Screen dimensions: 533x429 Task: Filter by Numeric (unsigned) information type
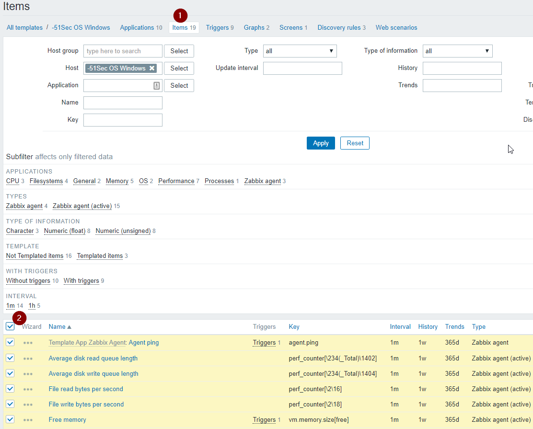123,231
